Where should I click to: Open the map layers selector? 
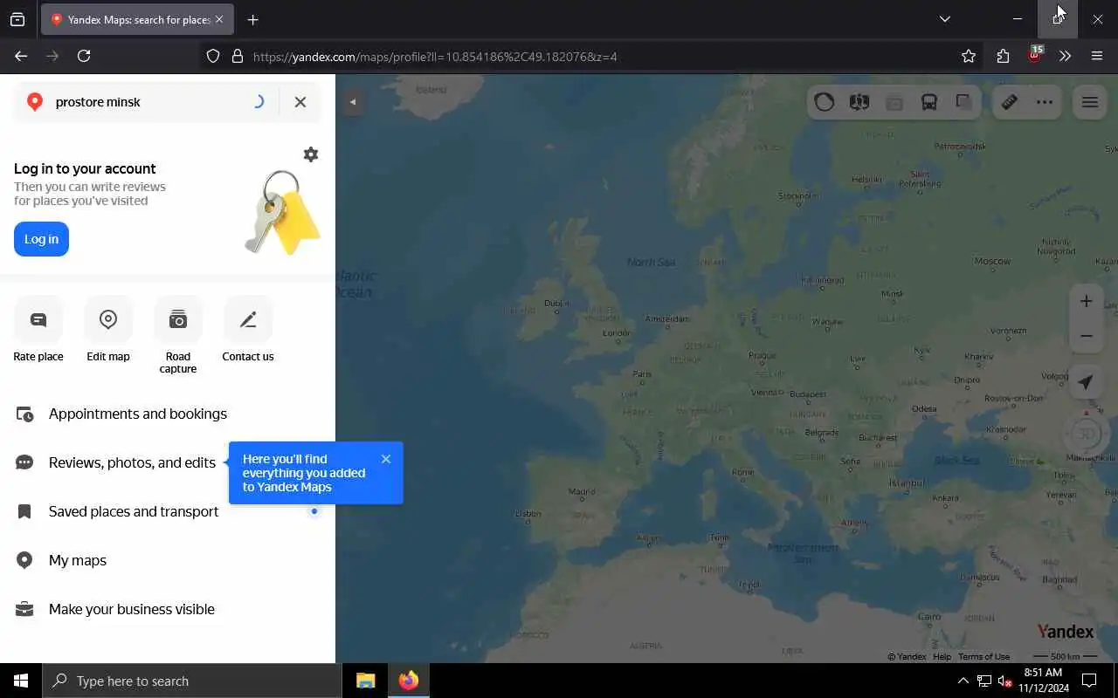[x=964, y=102]
